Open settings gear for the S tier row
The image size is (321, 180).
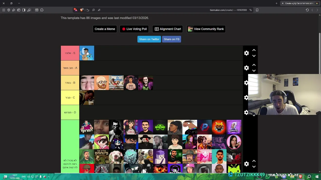(246, 53)
